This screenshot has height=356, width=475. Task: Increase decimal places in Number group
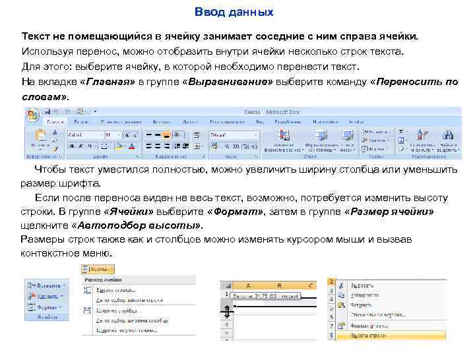[246, 146]
